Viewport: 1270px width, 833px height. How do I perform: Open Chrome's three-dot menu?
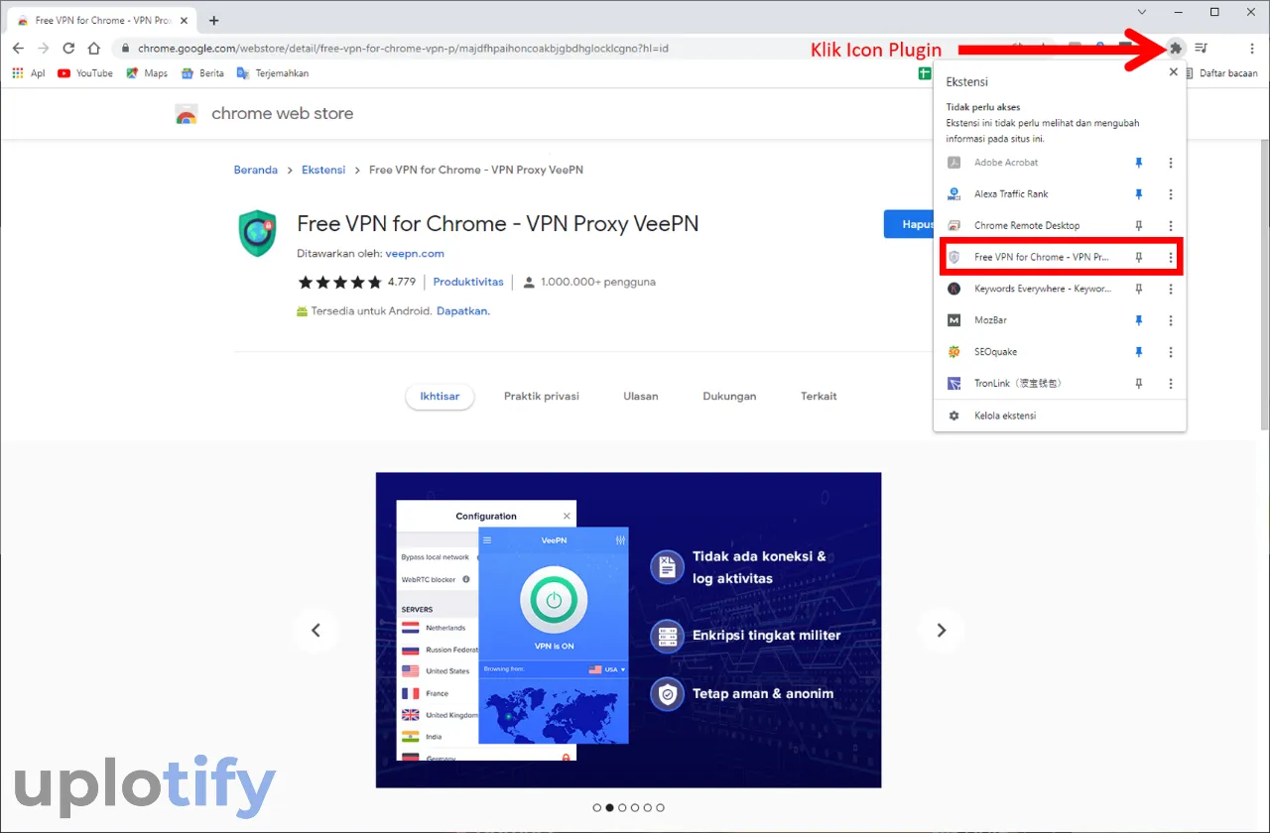pos(1252,48)
